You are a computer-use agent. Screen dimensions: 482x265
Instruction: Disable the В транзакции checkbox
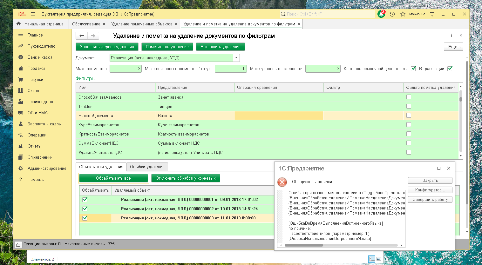click(450, 69)
